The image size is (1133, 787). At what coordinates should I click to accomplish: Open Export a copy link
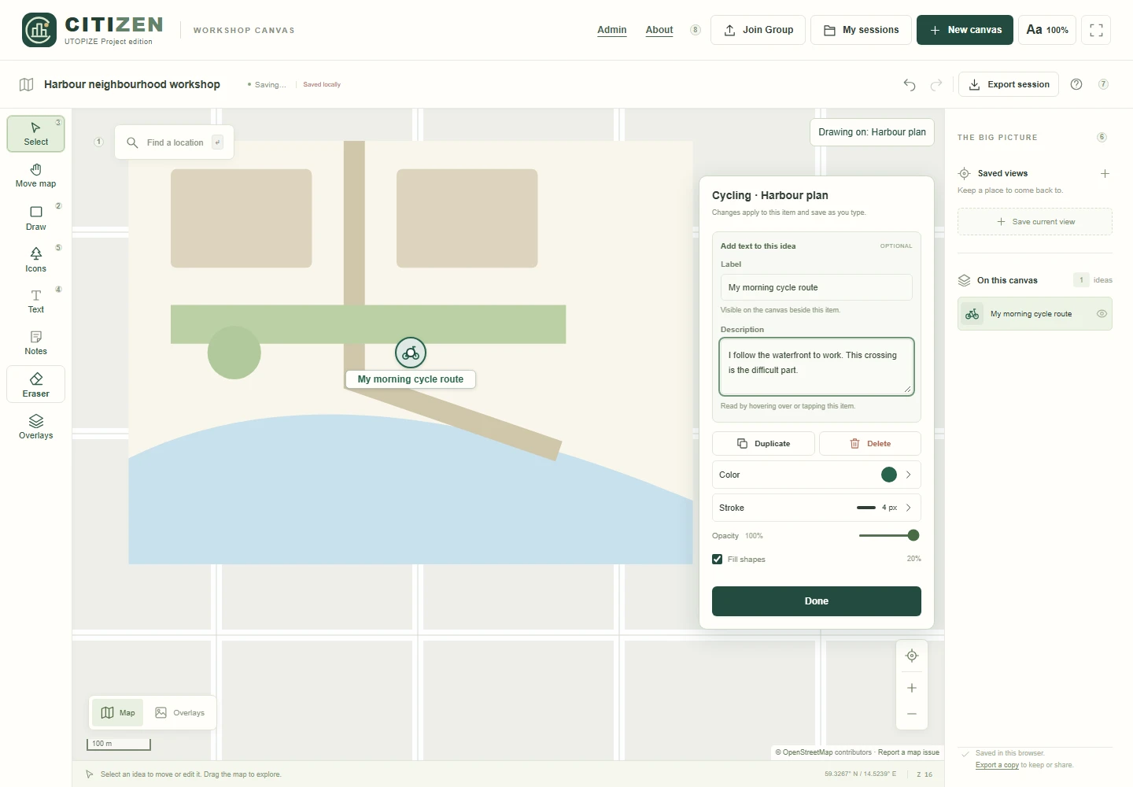(997, 765)
